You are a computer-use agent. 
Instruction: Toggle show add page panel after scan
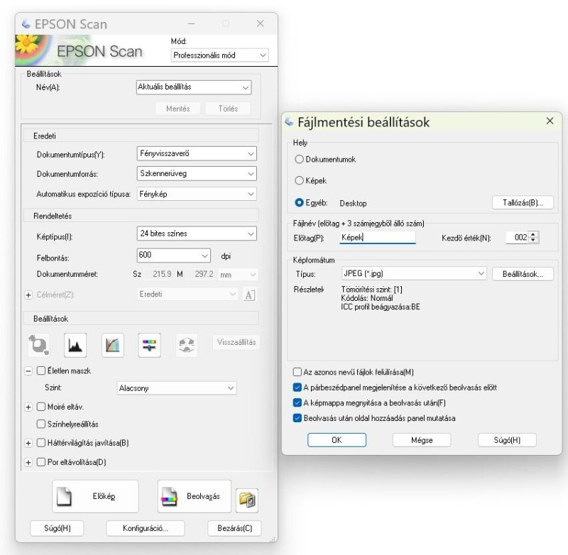(x=297, y=418)
